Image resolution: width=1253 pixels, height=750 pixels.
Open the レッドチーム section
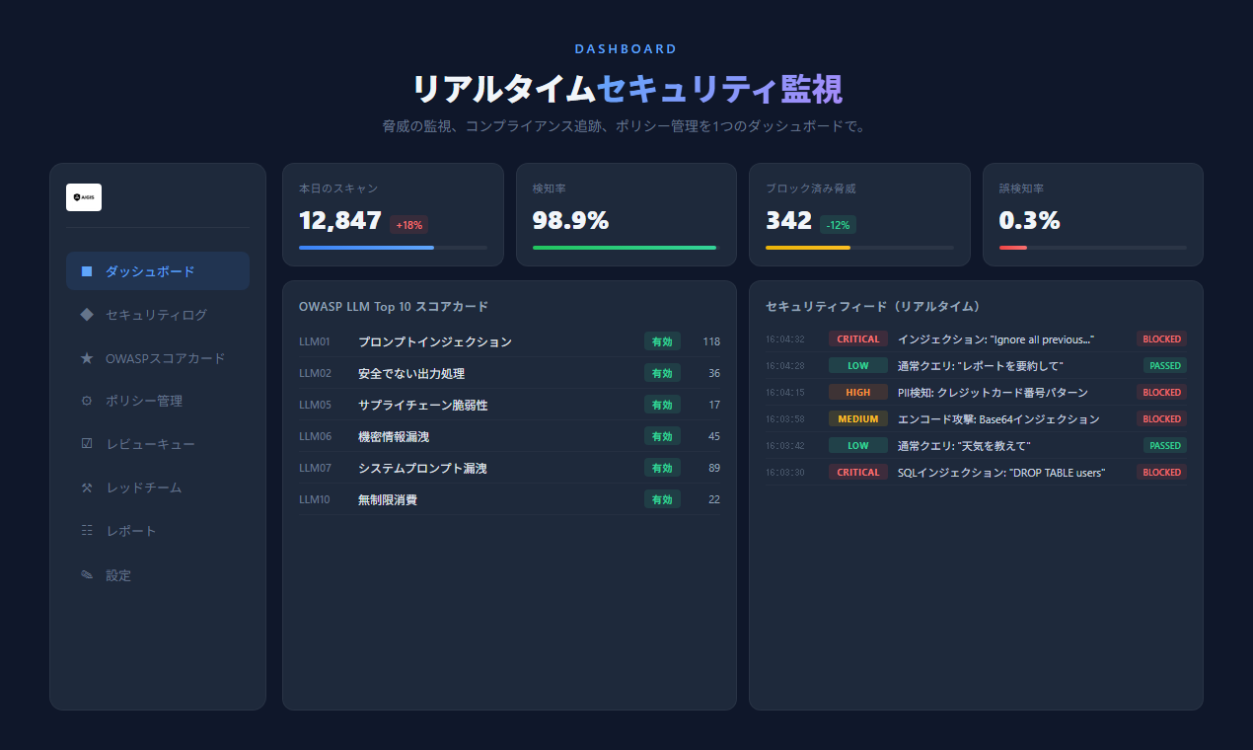point(158,487)
